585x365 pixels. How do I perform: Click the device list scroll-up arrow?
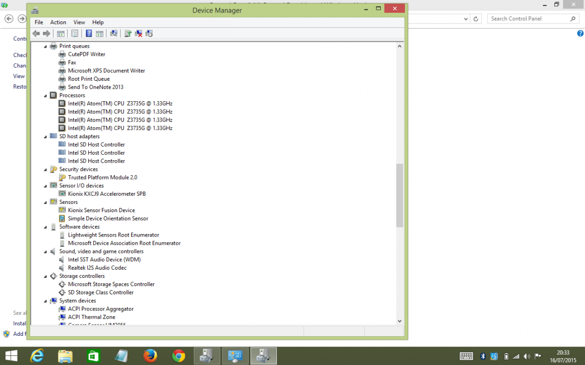coord(400,46)
